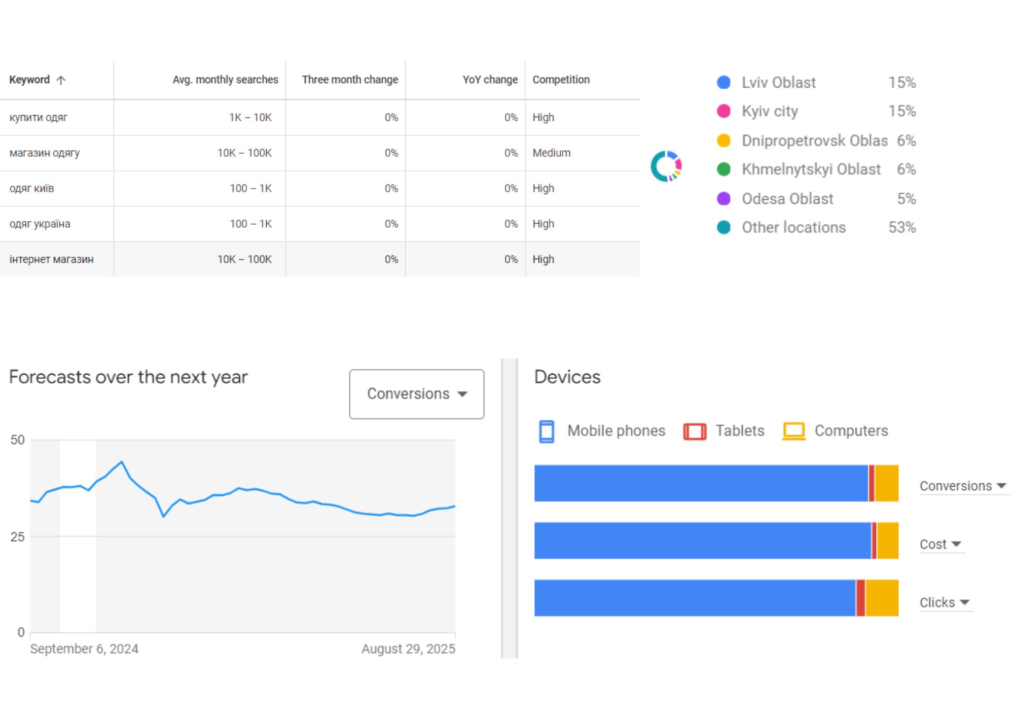Click 'High' competition for інтернет магазин
The image size is (1014, 717).
pyautogui.click(x=544, y=260)
